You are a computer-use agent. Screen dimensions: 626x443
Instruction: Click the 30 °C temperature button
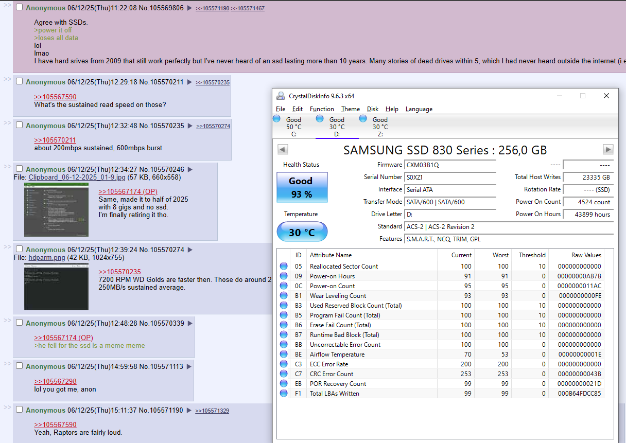[x=302, y=232]
